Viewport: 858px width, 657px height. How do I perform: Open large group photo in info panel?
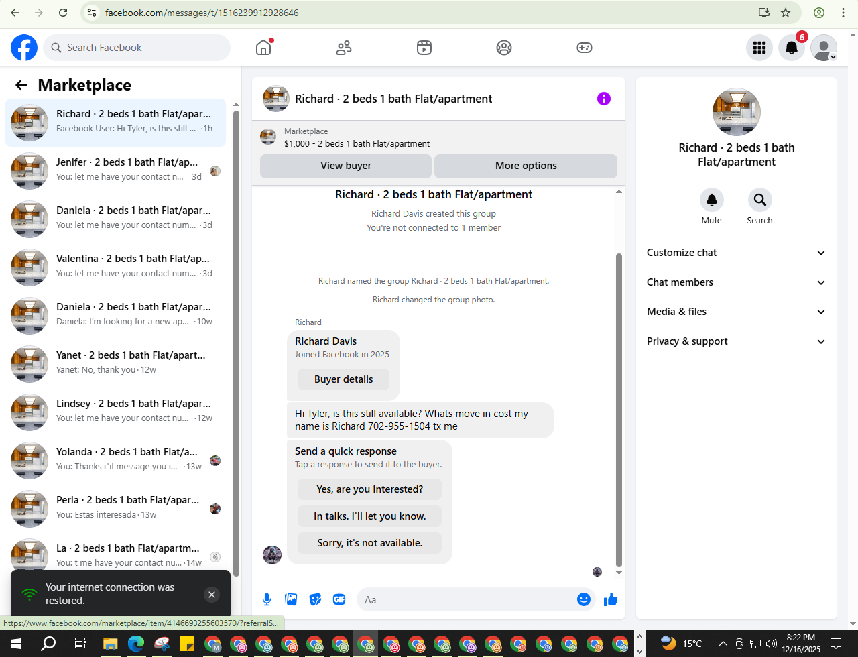[736, 112]
